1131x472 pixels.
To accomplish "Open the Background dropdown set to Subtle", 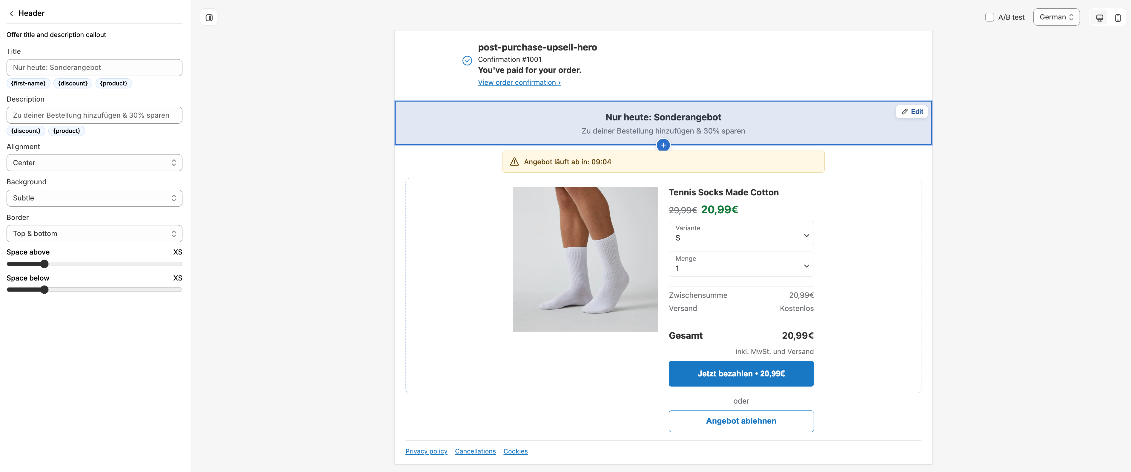I will click(x=94, y=198).
